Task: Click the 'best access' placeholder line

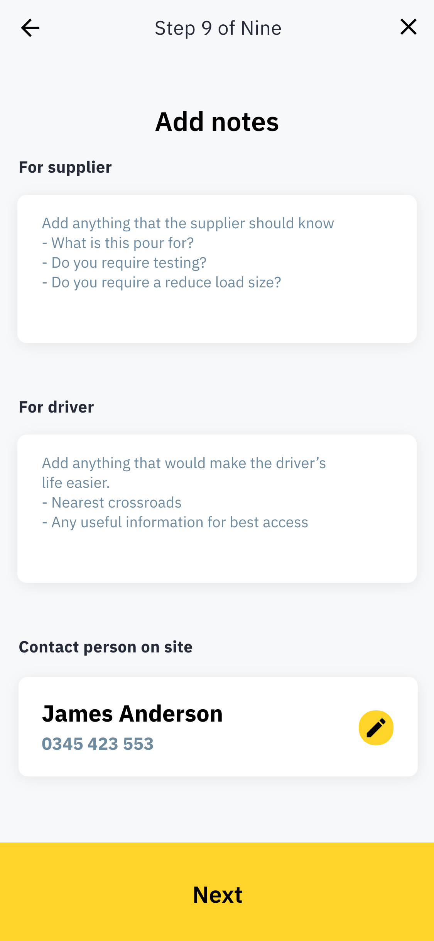Action: coord(175,522)
